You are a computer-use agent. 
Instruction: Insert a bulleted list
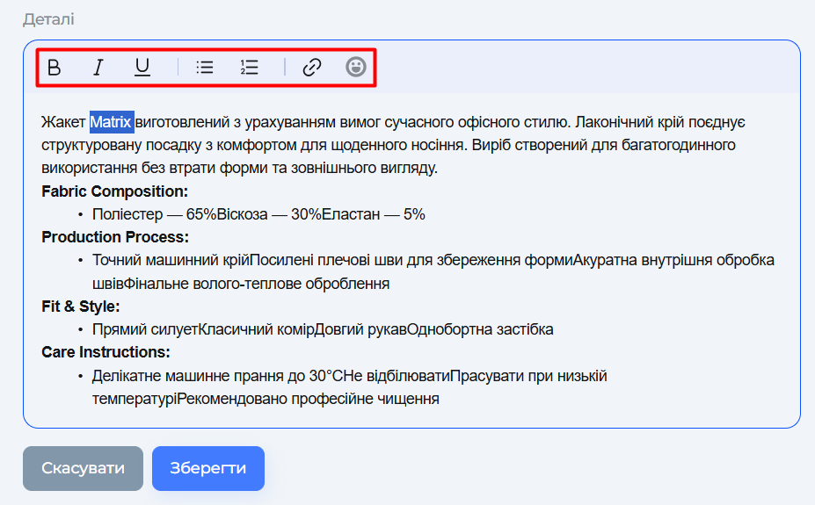205,68
